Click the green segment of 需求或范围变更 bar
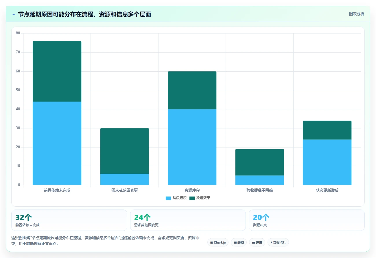Image resolution: width=376 pixels, height=258 pixels. point(124,151)
